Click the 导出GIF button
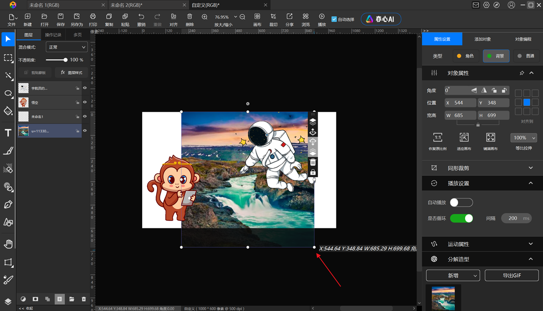 511,275
